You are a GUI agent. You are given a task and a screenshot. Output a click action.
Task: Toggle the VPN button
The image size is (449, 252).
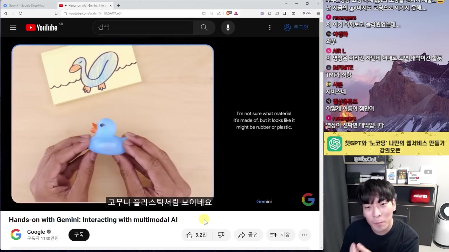(307, 13)
